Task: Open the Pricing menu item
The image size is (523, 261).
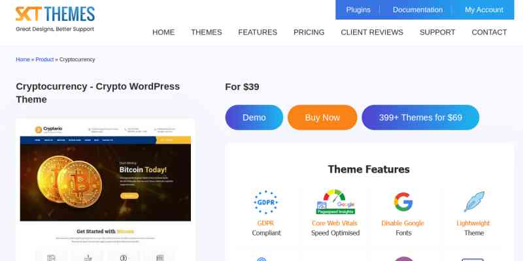Action: point(309,32)
